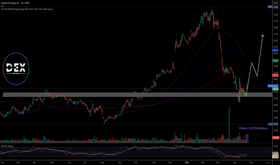Viewport: 280px width, 165px height.
Task: Click the 72.50 price axis label
Action: (x=275, y=21)
